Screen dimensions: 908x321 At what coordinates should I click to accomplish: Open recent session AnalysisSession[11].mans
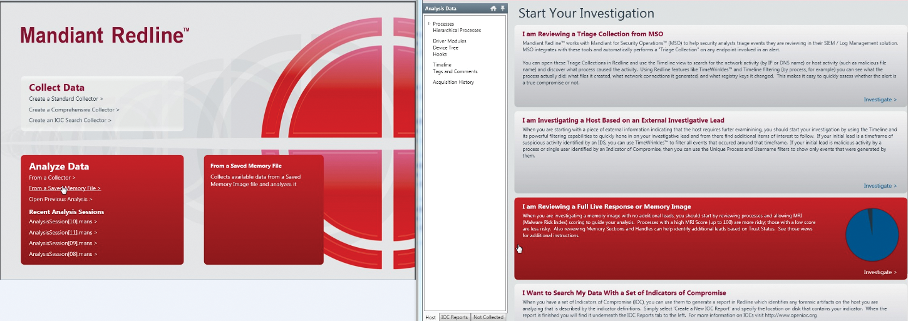click(x=63, y=232)
